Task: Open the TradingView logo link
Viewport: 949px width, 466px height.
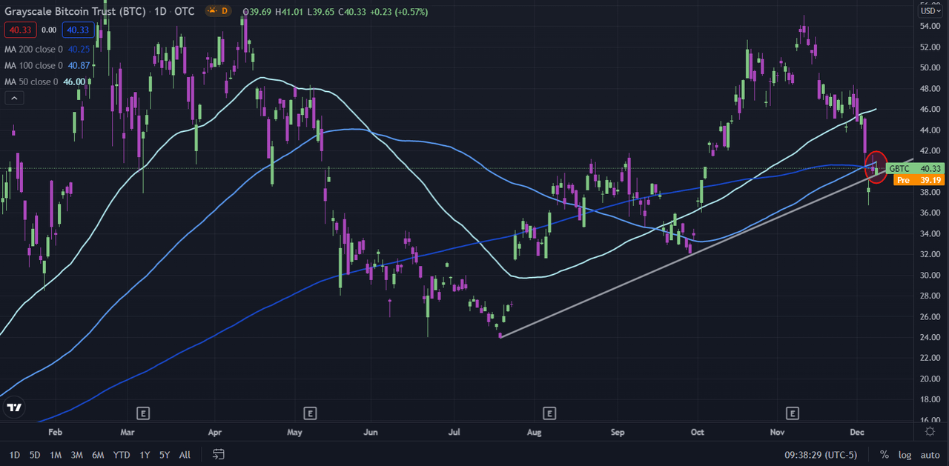Action: click(13, 407)
